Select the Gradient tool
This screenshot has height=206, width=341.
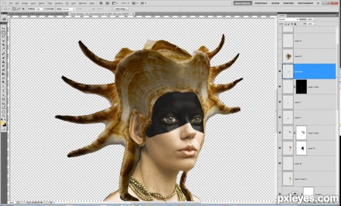[x=4, y=74]
